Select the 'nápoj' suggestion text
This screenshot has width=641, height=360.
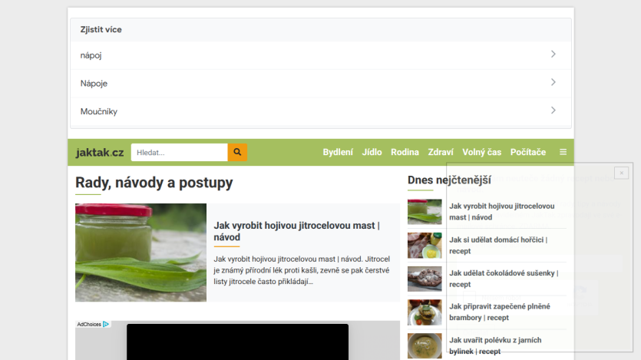click(x=91, y=55)
